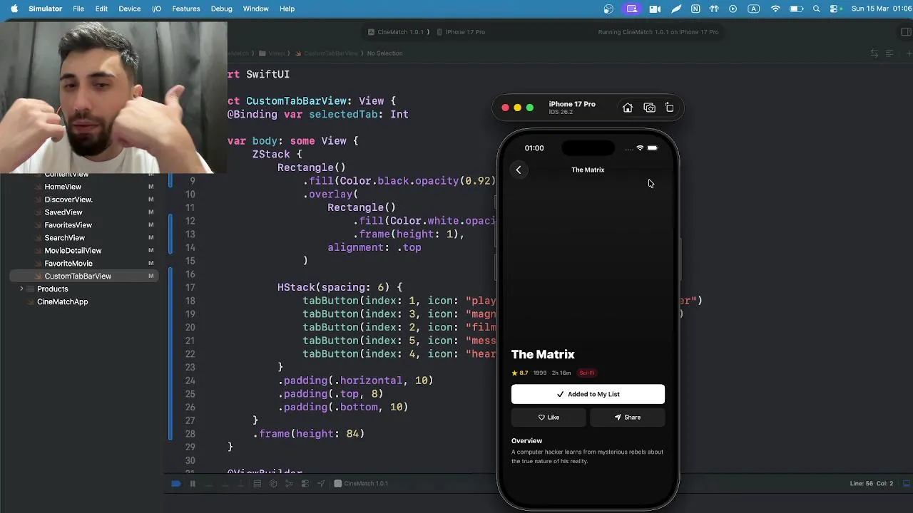Toggle Xcode inspector panel icon at top right
Viewport: 913px width, 513px height.
[x=905, y=32]
